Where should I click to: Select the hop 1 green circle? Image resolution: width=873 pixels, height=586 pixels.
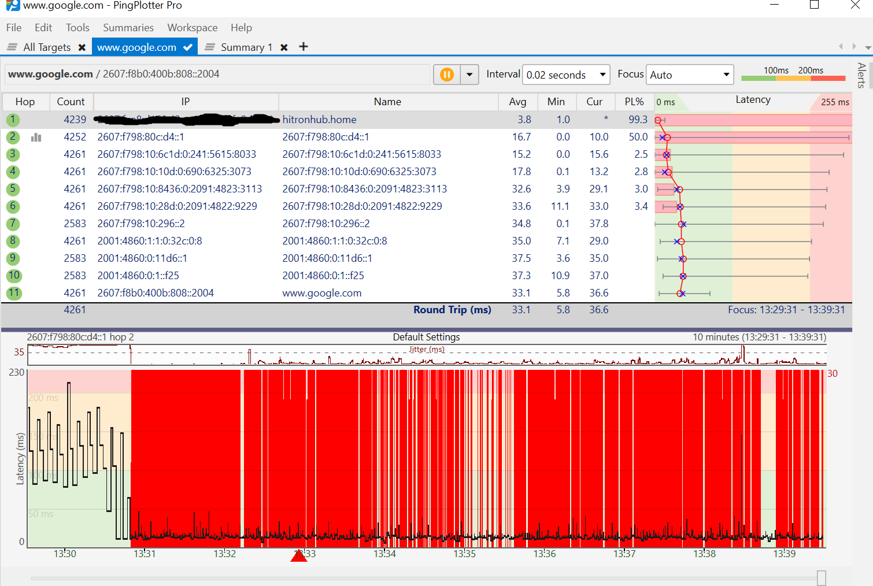13,120
